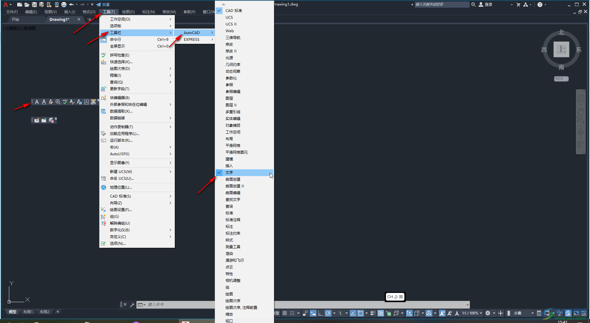The image size is (590, 323).
Task: Expand 绘图次序(D) submenu
Action: click(x=137, y=69)
